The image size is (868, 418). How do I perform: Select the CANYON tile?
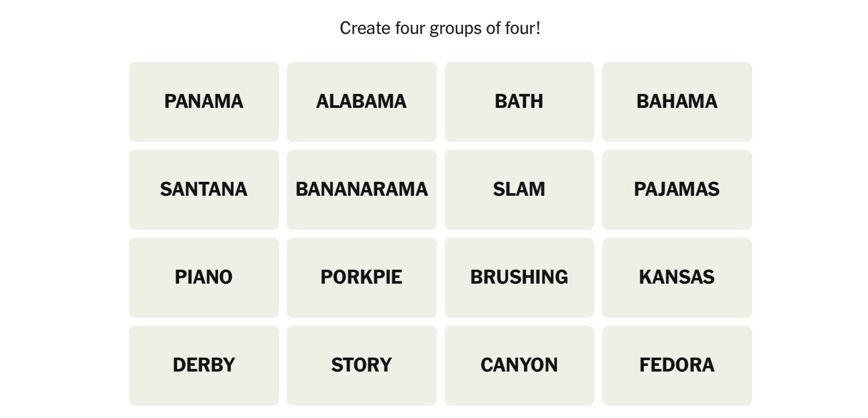pyautogui.click(x=519, y=365)
